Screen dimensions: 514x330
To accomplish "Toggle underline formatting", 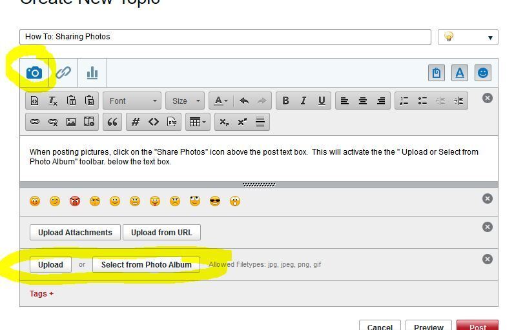I will tap(321, 101).
